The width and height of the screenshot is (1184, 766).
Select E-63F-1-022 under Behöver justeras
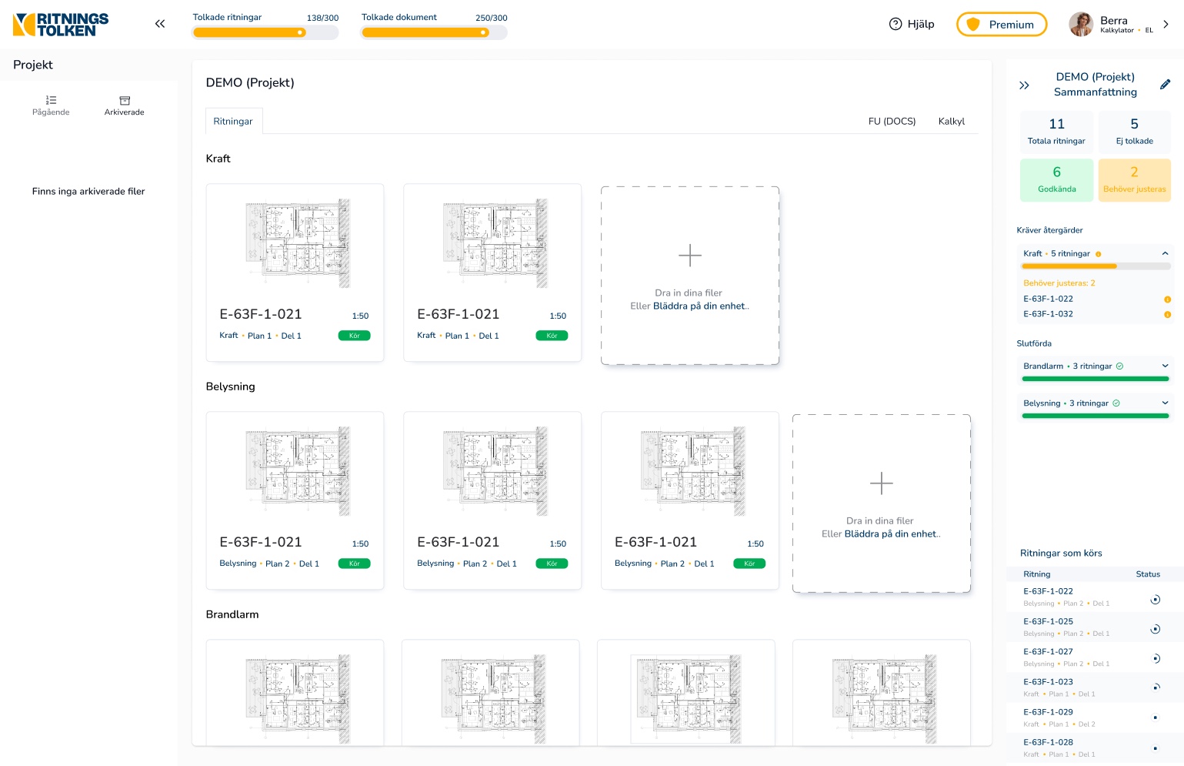(x=1048, y=299)
